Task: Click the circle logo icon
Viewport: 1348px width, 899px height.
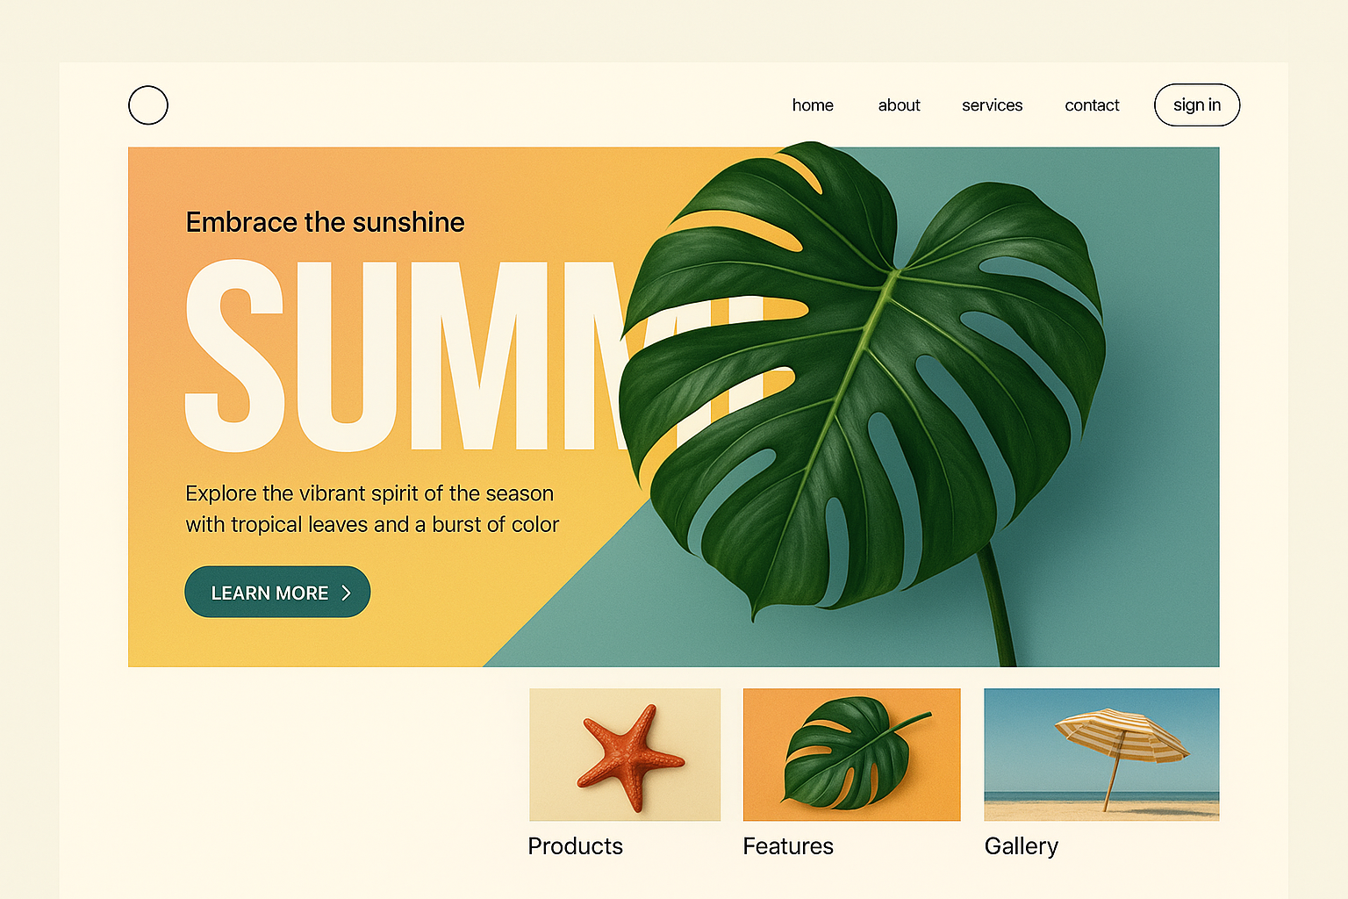Action: click(148, 105)
